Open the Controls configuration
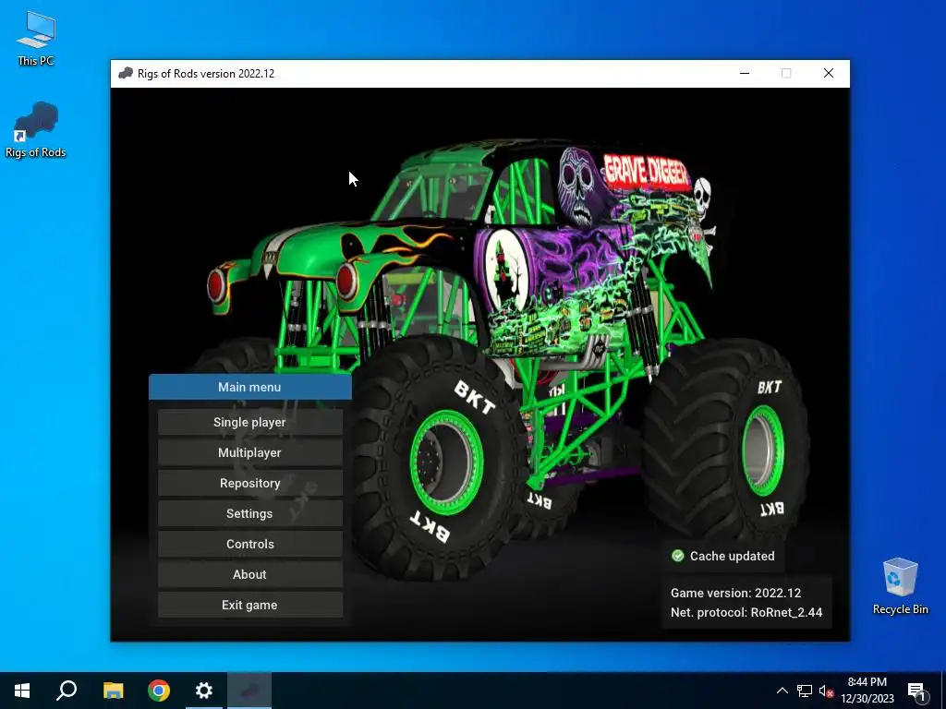Viewport: 946px width, 709px height. 249,544
